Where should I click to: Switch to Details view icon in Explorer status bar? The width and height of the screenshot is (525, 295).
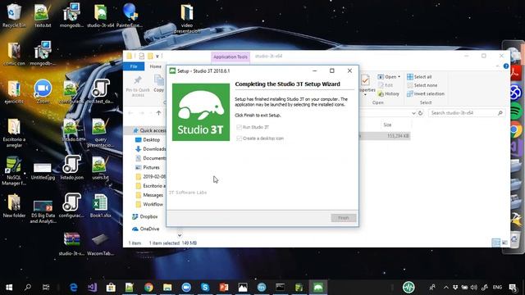tap(495, 243)
